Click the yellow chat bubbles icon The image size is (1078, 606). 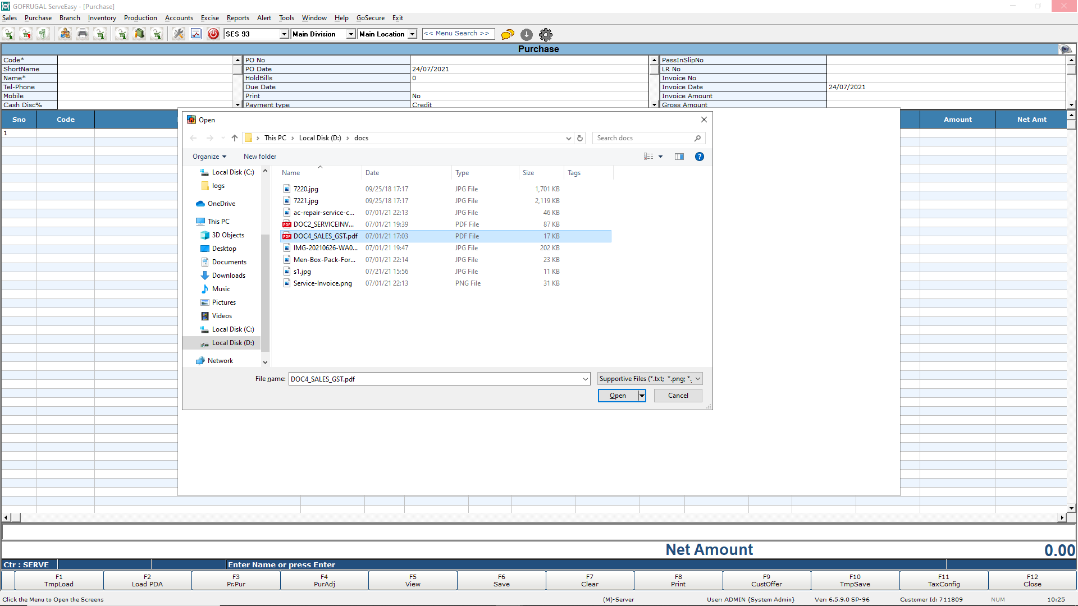tap(508, 35)
